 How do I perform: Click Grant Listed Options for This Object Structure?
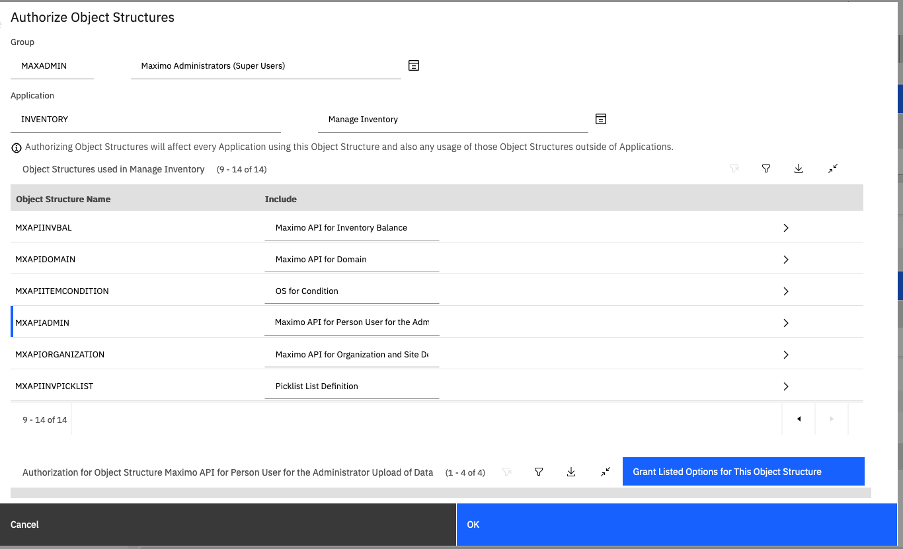[x=743, y=472]
